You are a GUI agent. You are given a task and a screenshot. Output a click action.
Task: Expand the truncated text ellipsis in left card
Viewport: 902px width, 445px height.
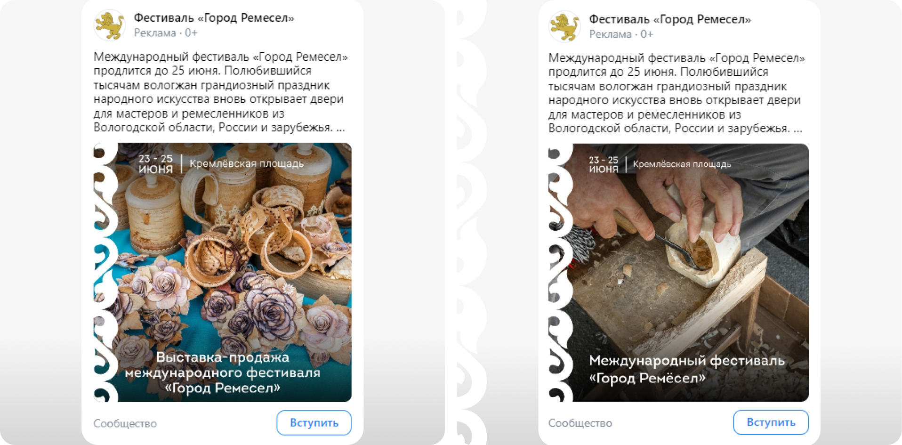(x=341, y=128)
